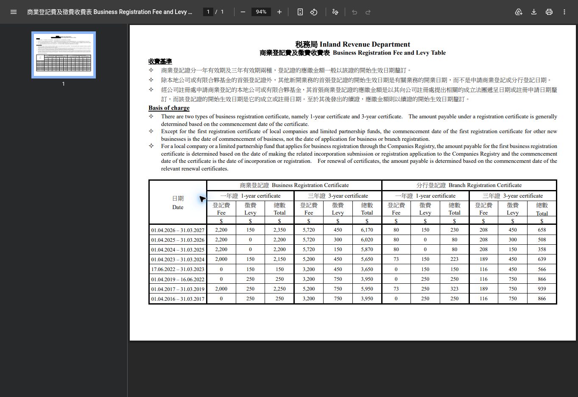Click the undo arrow icon
The height and width of the screenshot is (397, 578).
click(x=355, y=12)
